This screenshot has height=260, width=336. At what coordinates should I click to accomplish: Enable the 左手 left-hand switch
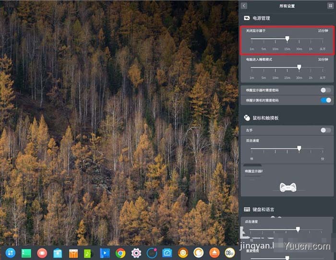click(326, 130)
